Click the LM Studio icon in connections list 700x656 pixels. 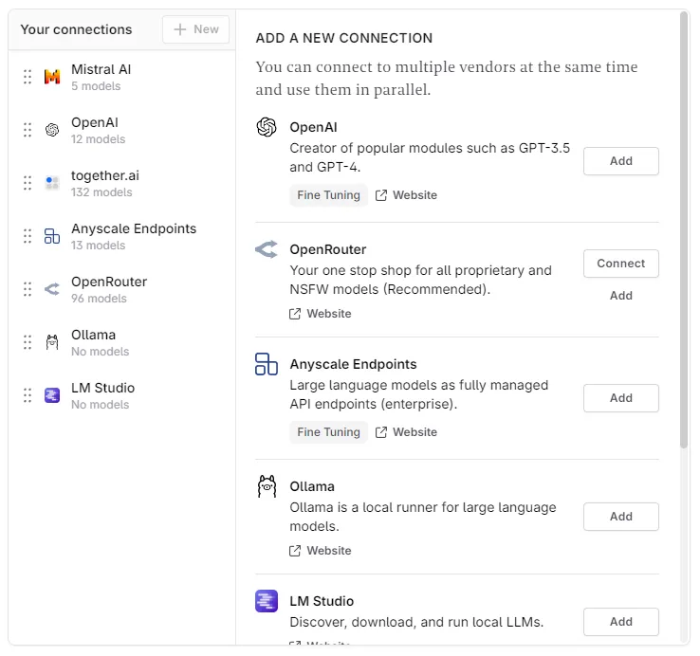[52, 395]
